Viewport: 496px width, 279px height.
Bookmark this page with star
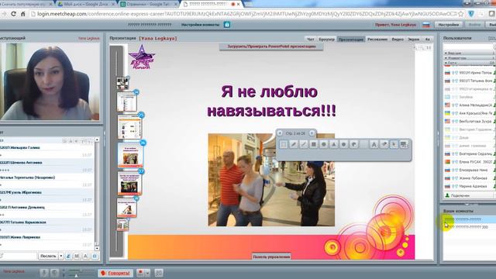pos(461,14)
